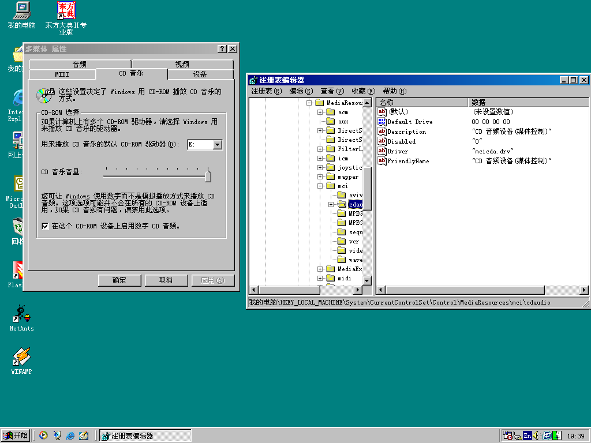Click the 确定 button
Viewport: 591px width, 443px height.
pos(119,280)
